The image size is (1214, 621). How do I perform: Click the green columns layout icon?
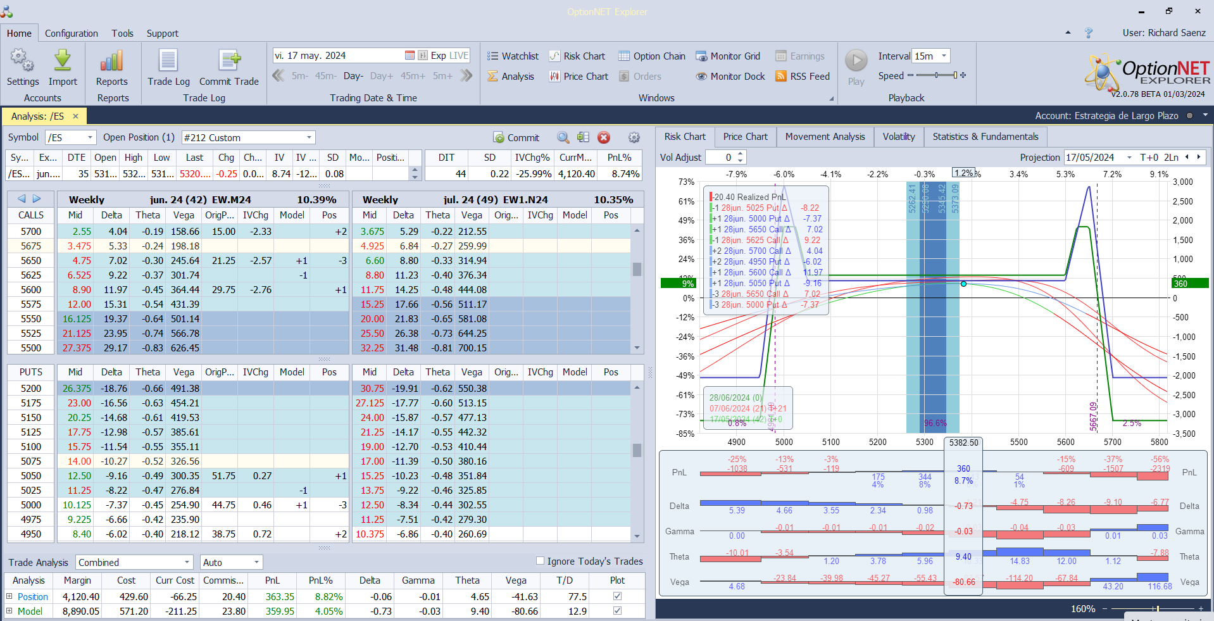(x=583, y=137)
